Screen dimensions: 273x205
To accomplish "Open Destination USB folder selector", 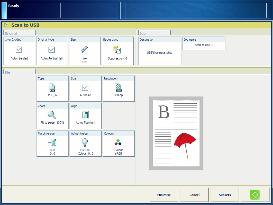I will point(160,52).
